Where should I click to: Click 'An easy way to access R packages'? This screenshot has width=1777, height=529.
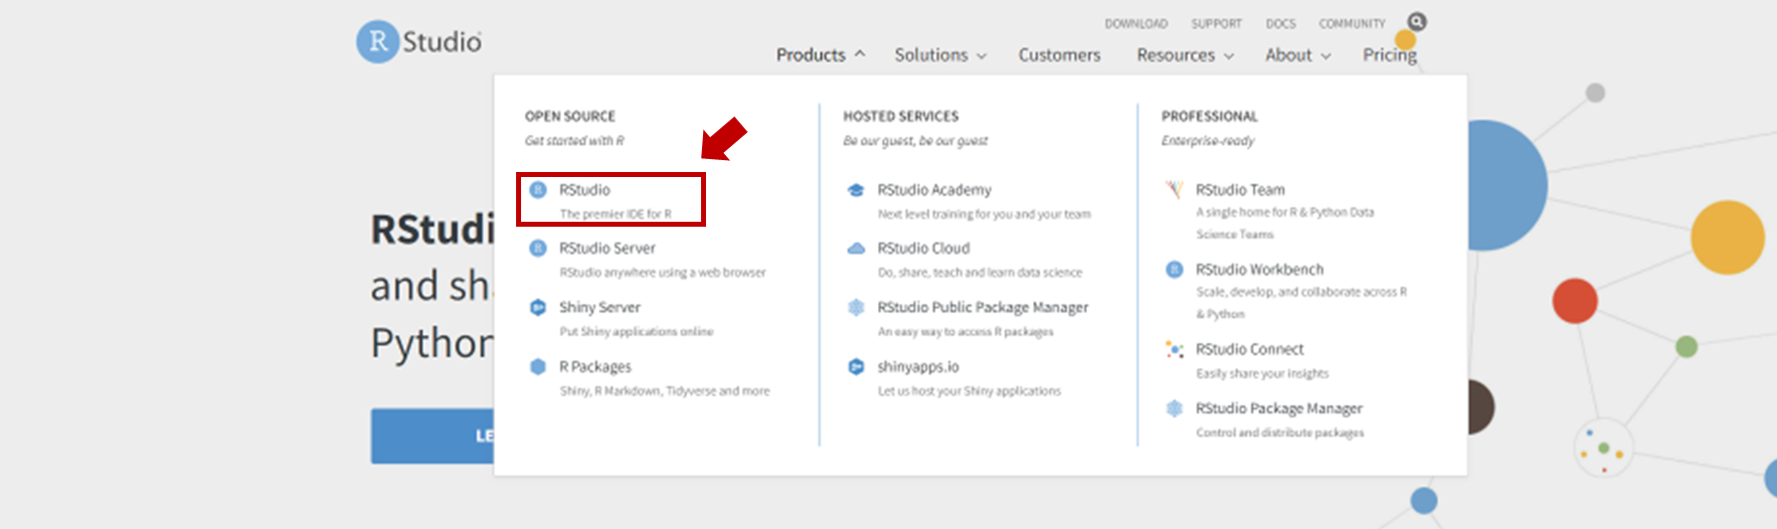[965, 332]
